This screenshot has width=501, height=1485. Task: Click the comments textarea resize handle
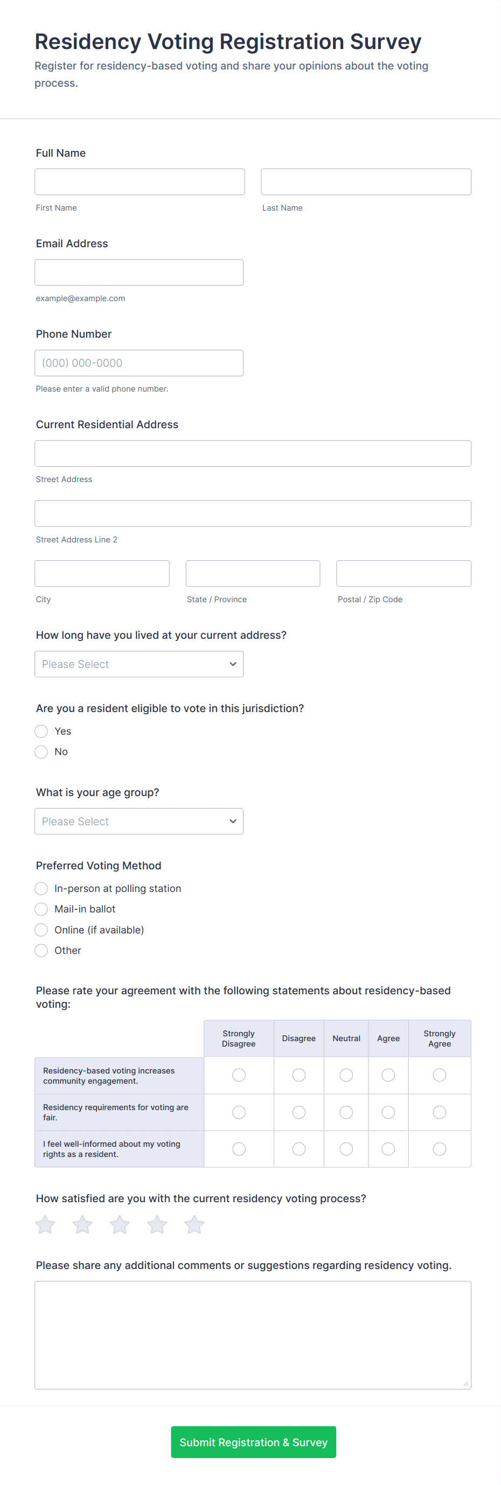click(466, 1384)
